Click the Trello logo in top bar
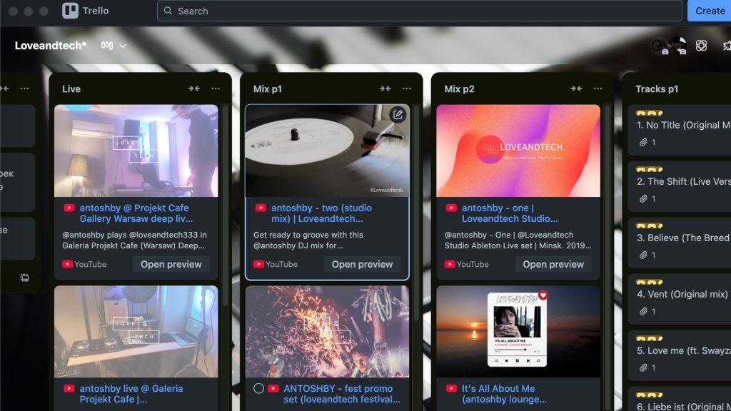731x411 pixels. coord(85,11)
